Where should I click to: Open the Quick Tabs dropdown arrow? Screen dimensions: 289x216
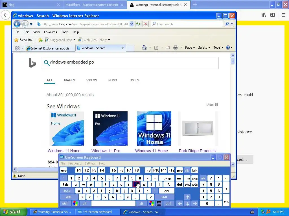(x=23, y=48)
